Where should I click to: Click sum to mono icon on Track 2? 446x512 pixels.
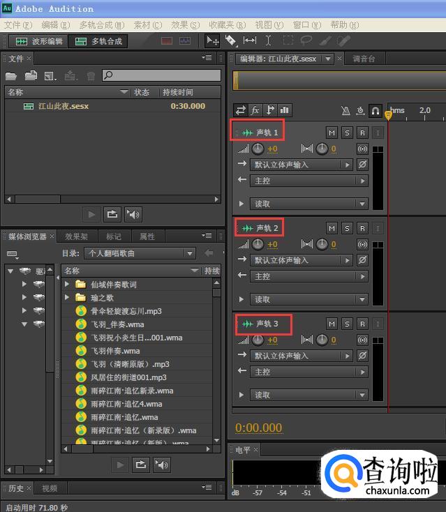(362, 245)
